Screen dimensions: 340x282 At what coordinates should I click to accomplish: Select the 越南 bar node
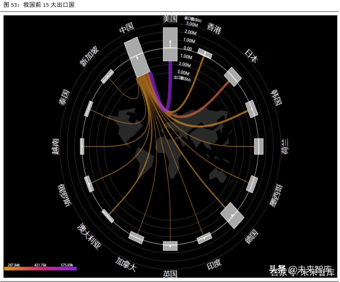coord(82,146)
